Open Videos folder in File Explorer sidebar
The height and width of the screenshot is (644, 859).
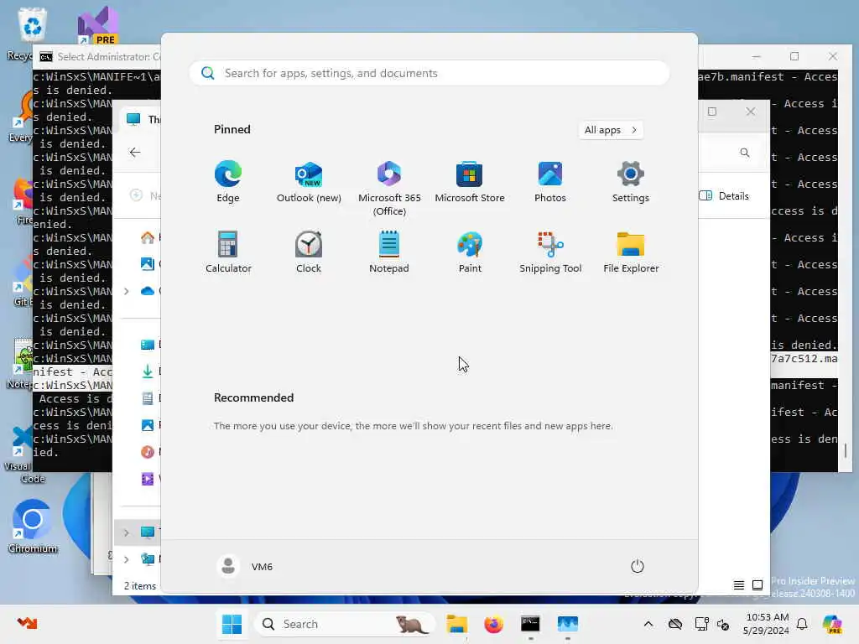tap(148, 479)
